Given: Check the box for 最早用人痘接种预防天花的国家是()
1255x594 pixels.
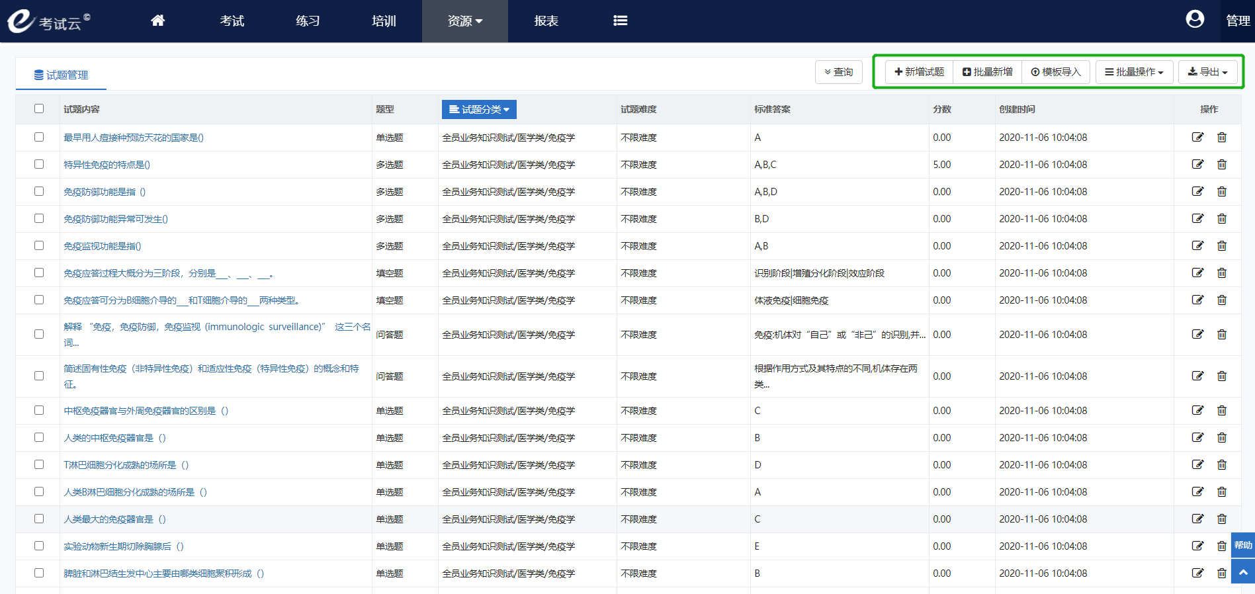Looking at the screenshot, I should coord(39,137).
